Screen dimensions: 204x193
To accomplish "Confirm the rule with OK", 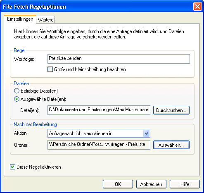I will pos(118,184).
